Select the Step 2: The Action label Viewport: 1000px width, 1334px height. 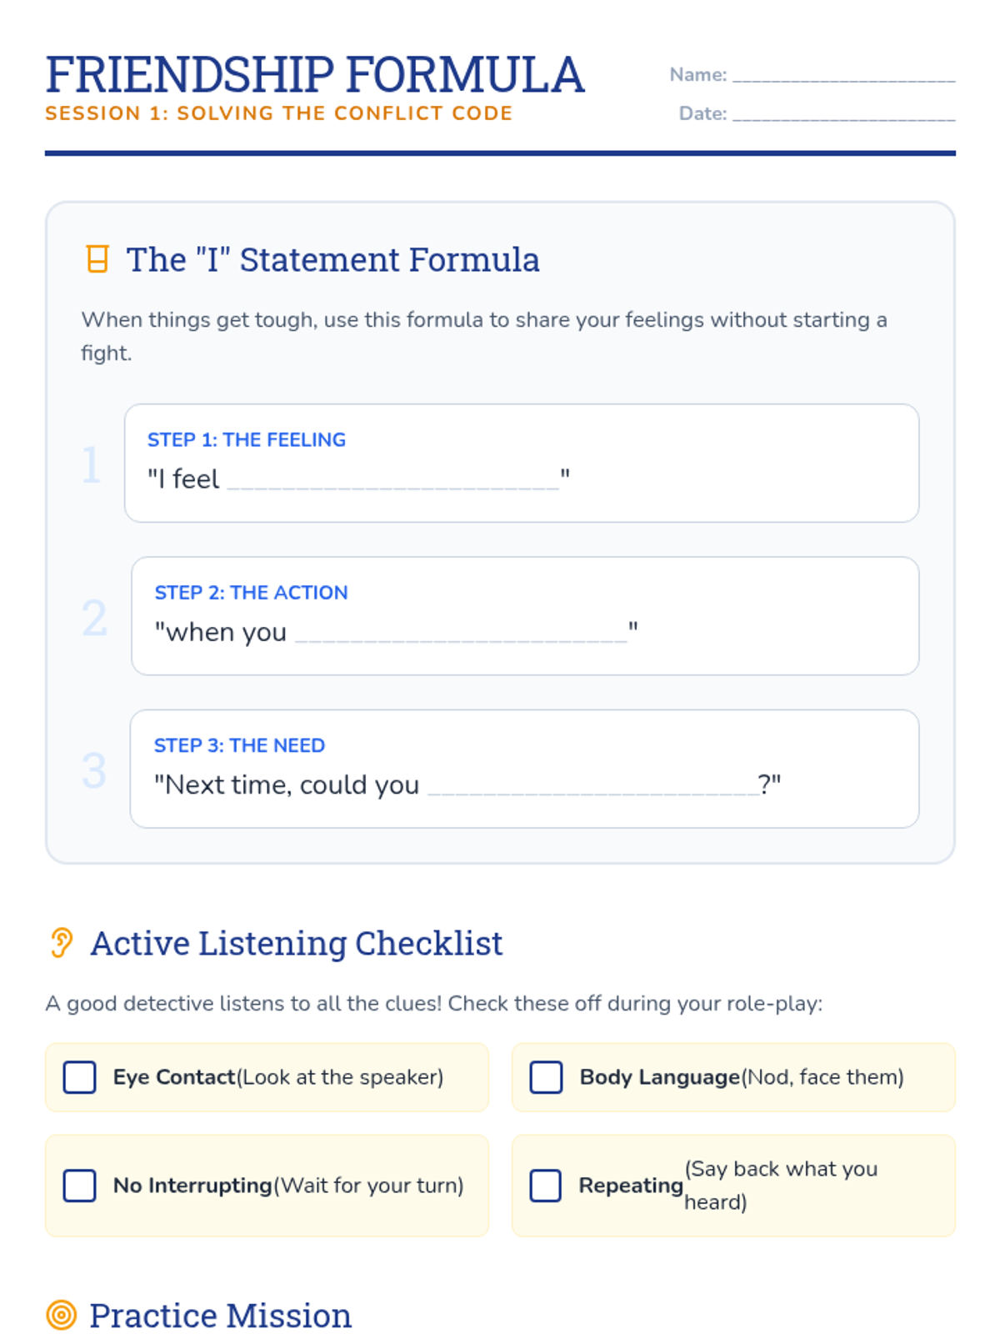coord(251,593)
